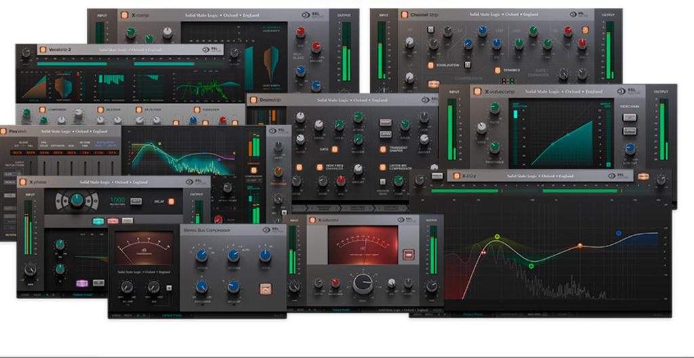Click upper Sidechain button in X-valvecomp
The image size is (694, 358).
click(x=630, y=117)
